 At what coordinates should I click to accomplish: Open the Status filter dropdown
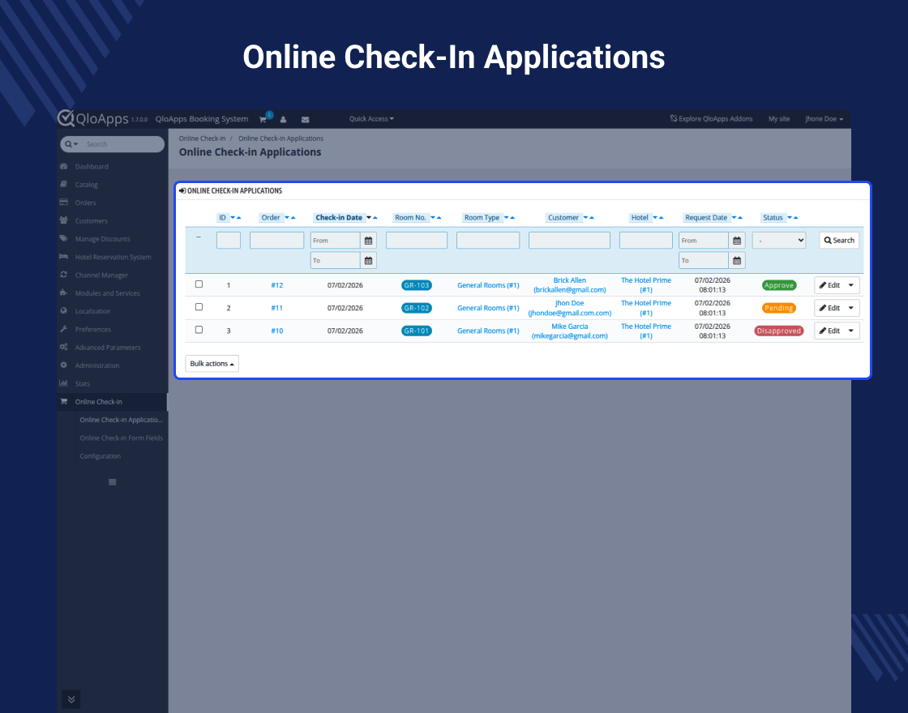779,240
